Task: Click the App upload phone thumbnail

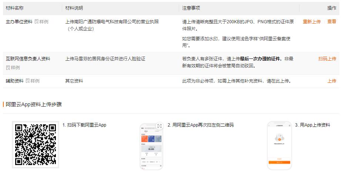Action: click(279, 146)
